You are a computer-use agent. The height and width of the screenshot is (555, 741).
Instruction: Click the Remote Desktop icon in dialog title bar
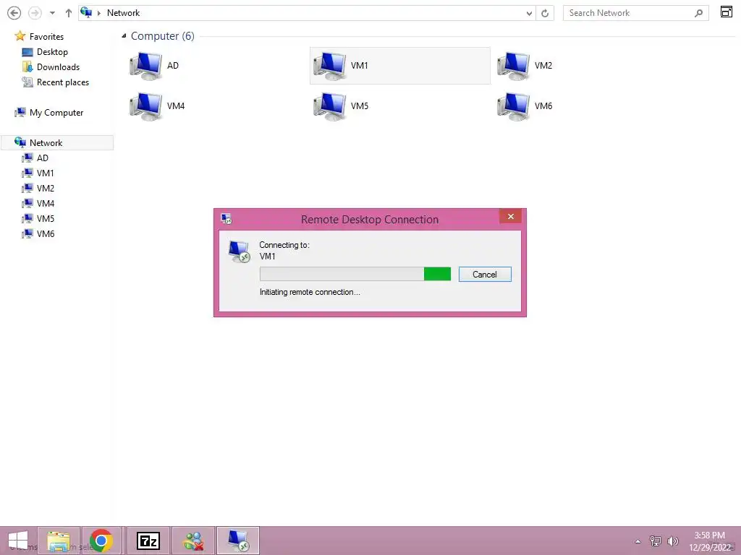point(226,219)
